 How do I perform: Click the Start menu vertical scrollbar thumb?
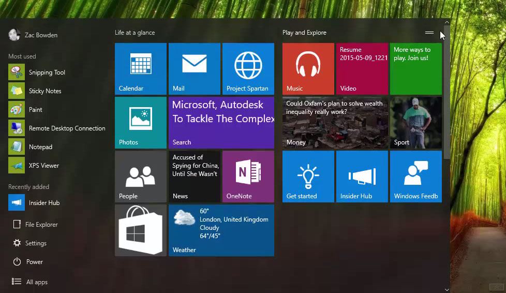click(x=447, y=92)
